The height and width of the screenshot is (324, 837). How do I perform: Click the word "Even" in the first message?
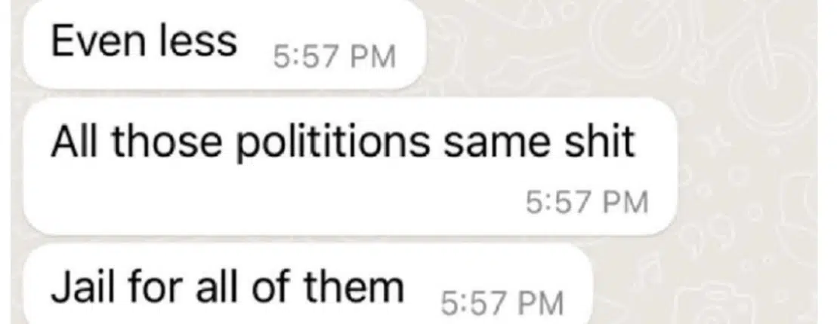[98, 41]
